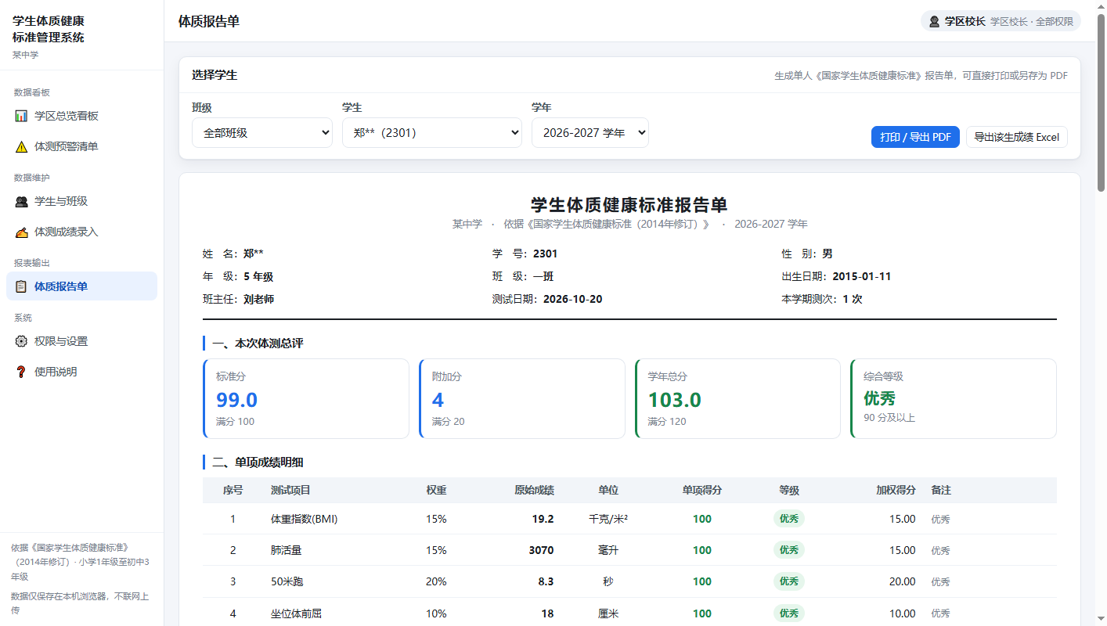1107x626 pixels.
Task: Open 权限与设置 in the sidebar
Action: coord(81,341)
